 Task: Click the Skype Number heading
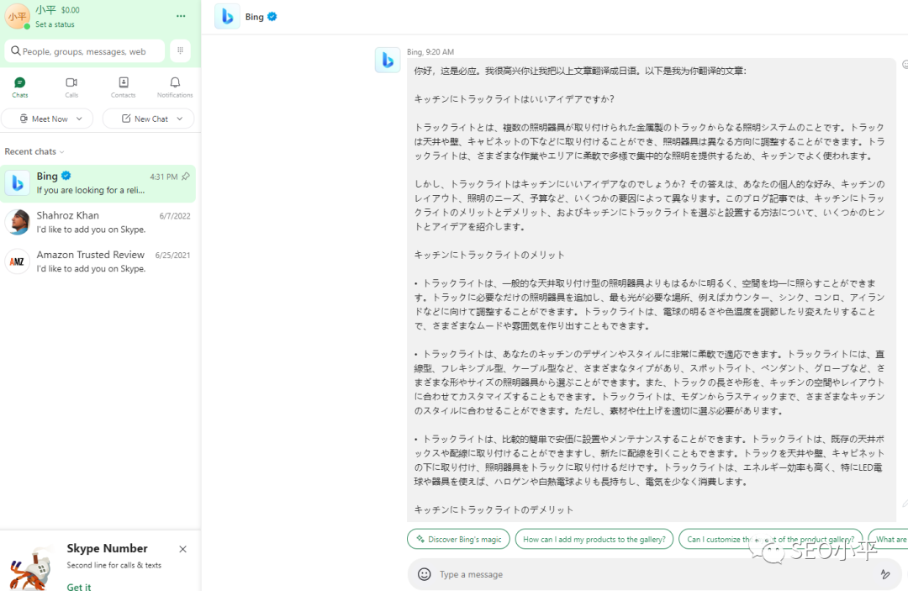pyautogui.click(x=107, y=548)
